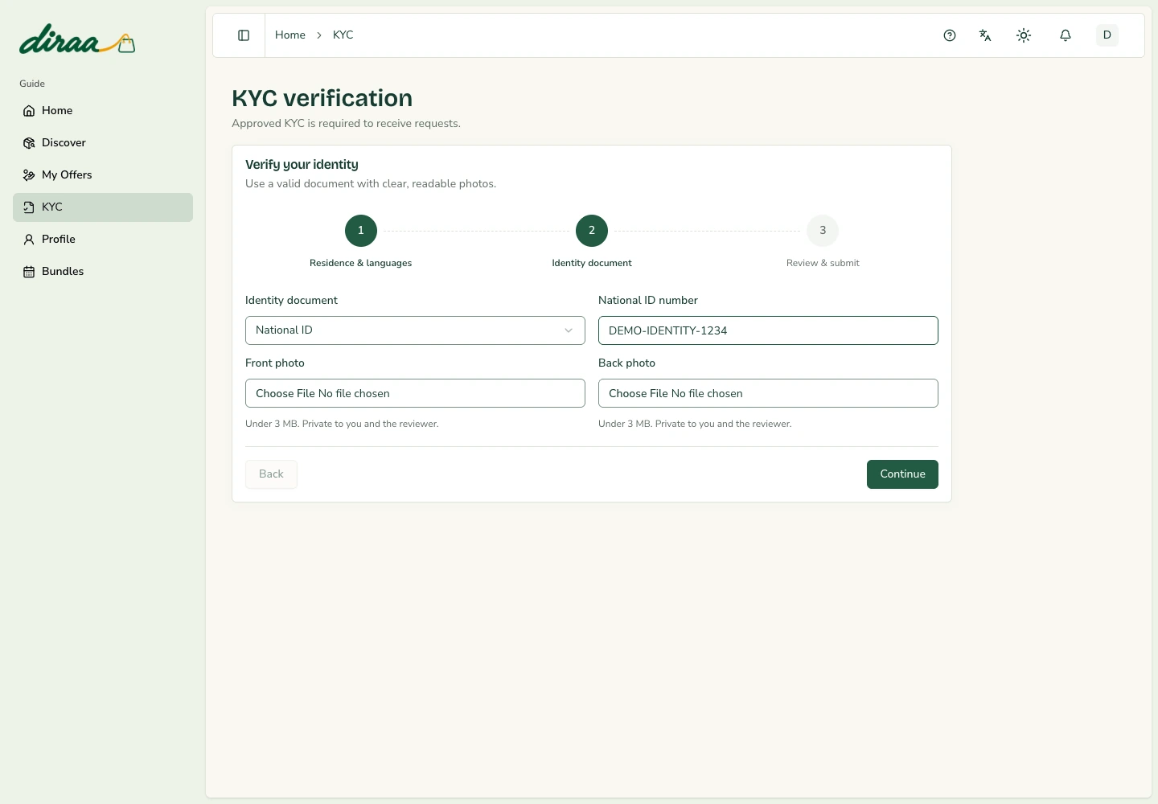
Task: Click the Home house icon in sidebar
Action: point(29,111)
